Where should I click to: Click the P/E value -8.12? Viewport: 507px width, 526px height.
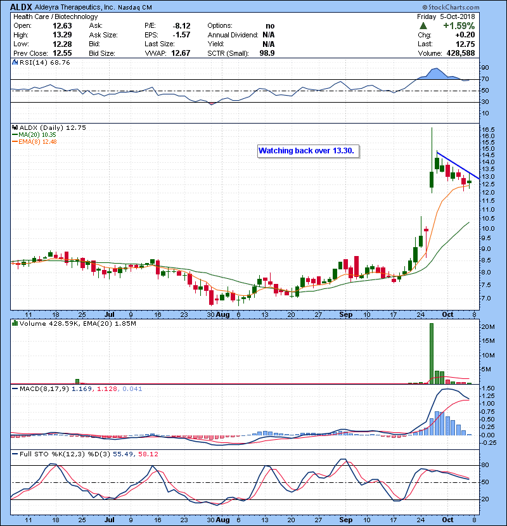(181, 26)
